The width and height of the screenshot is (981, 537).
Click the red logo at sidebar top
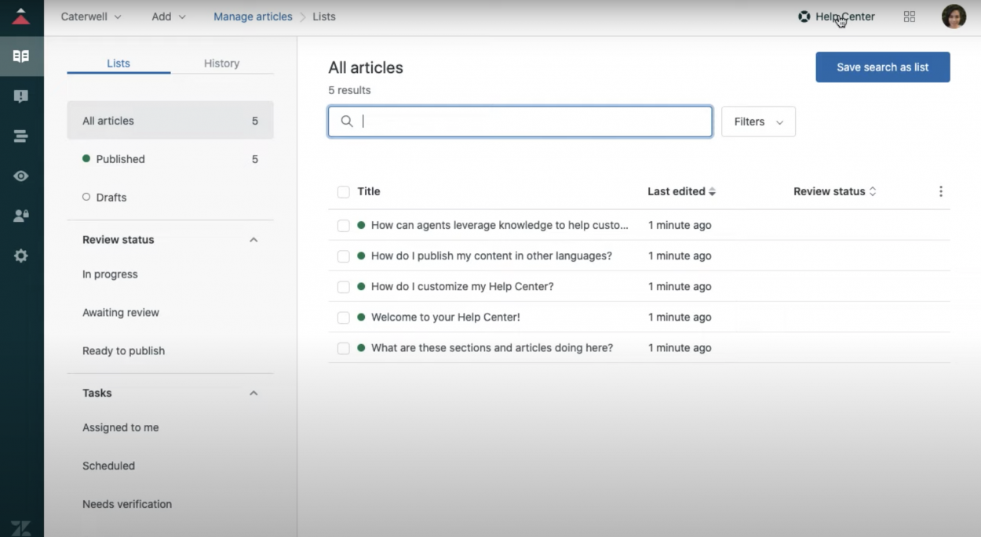click(x=21, y=16)
